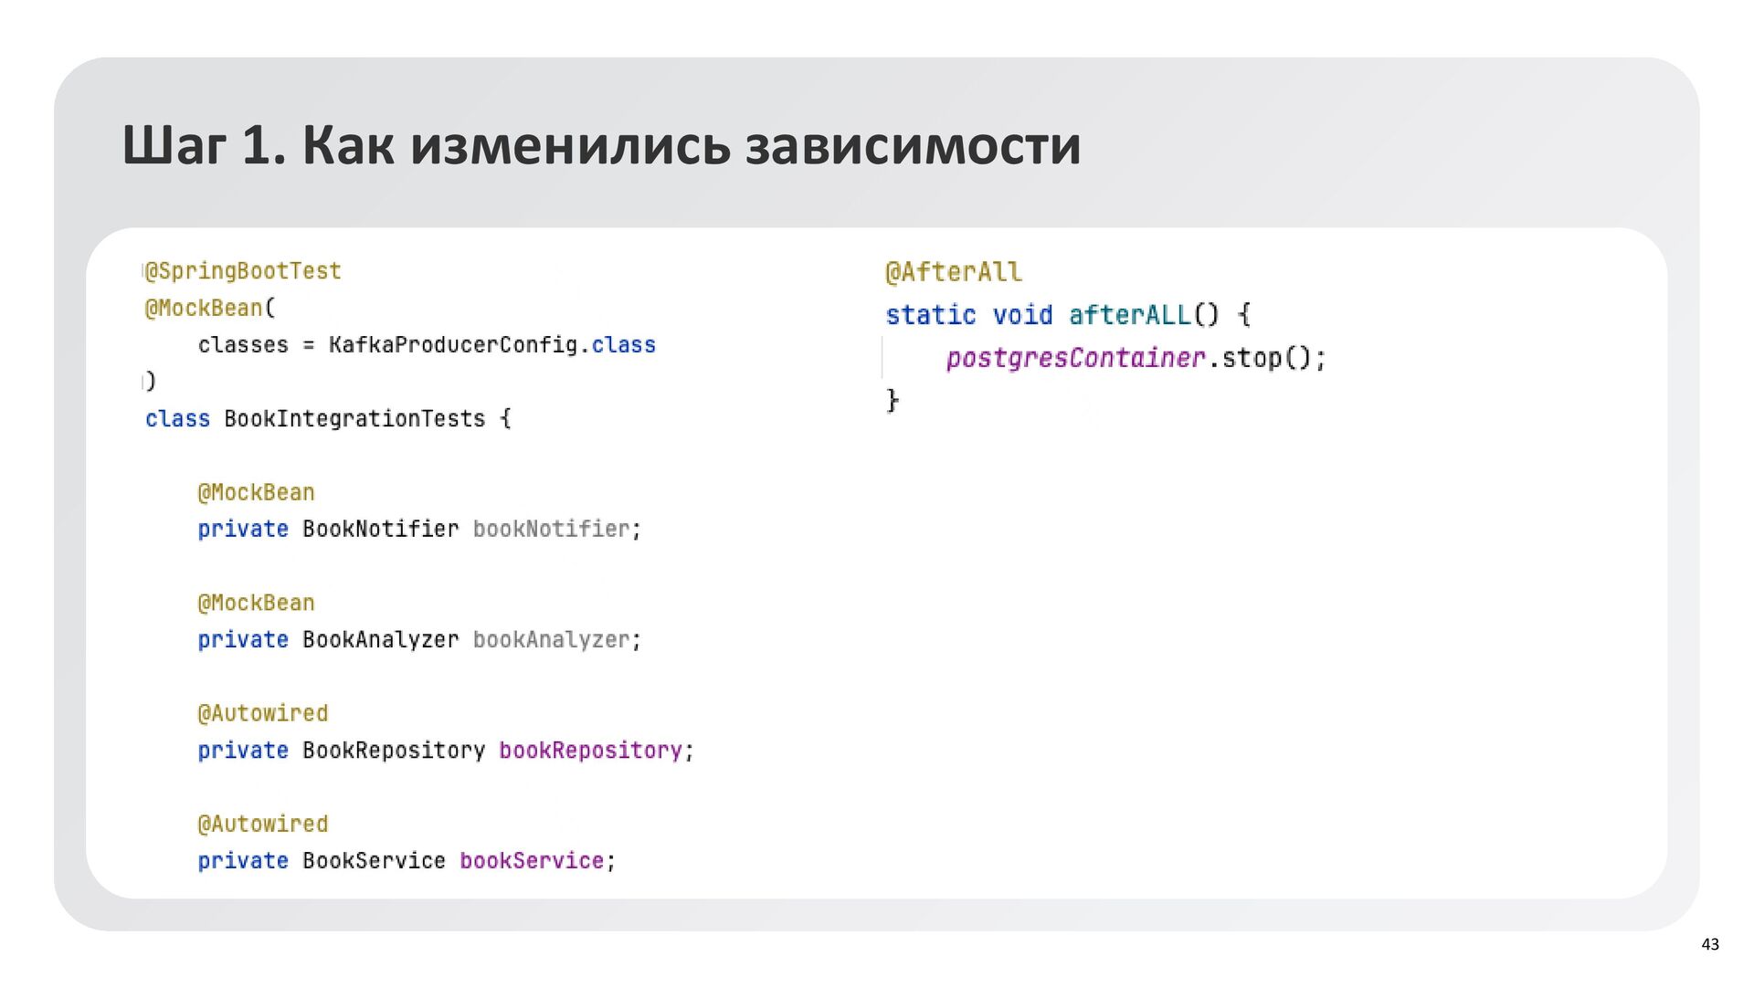Select KafkaProducerConfig.class text

(491, 345)
